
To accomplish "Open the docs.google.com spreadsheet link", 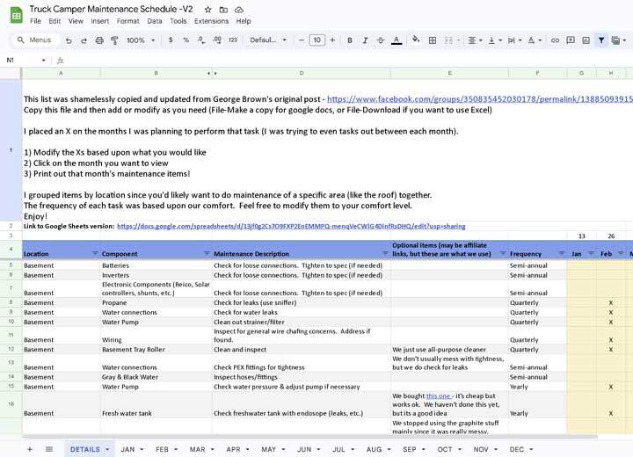I will (291, 226).
